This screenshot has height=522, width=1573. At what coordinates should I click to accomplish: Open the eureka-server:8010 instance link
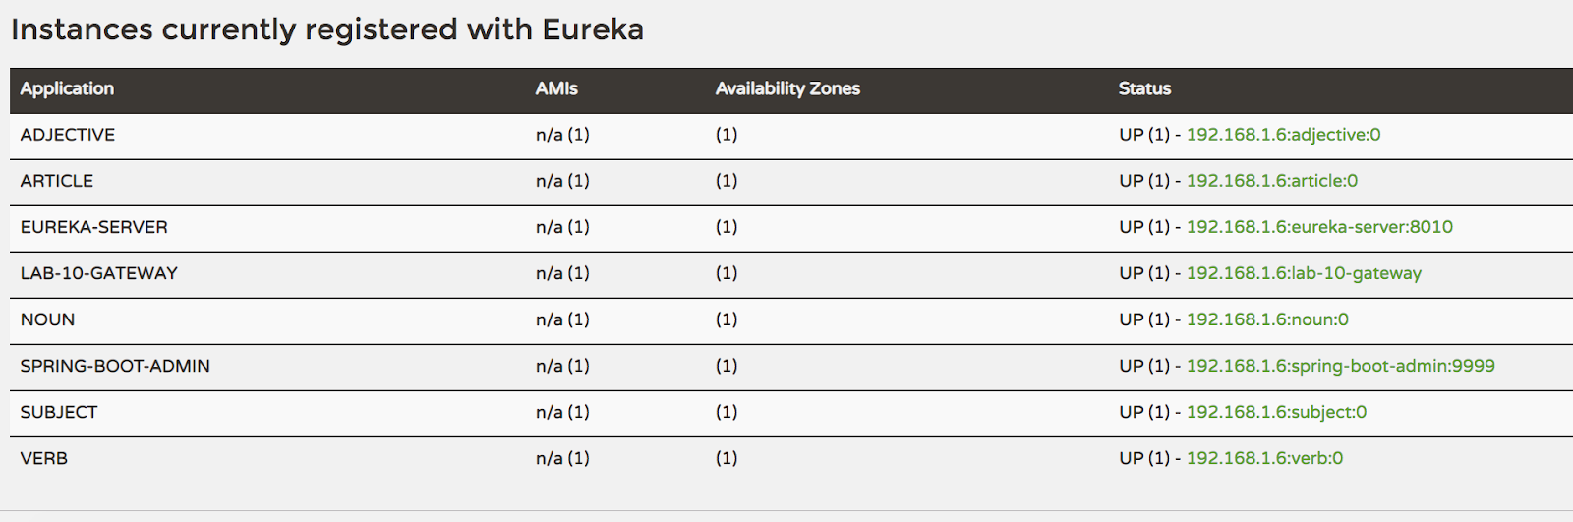point(1319,227)
